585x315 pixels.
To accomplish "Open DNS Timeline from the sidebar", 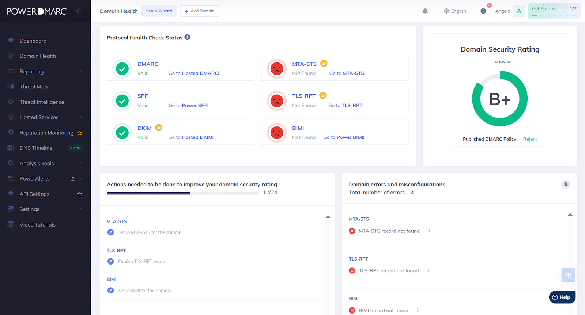I will click(36, 148).
